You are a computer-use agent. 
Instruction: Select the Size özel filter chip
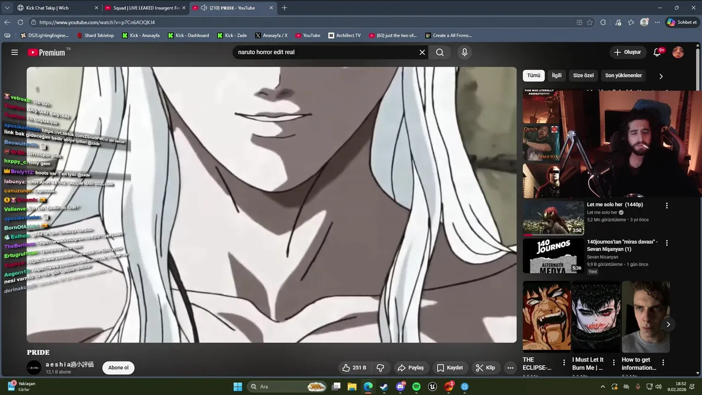[x=584, y=75]
